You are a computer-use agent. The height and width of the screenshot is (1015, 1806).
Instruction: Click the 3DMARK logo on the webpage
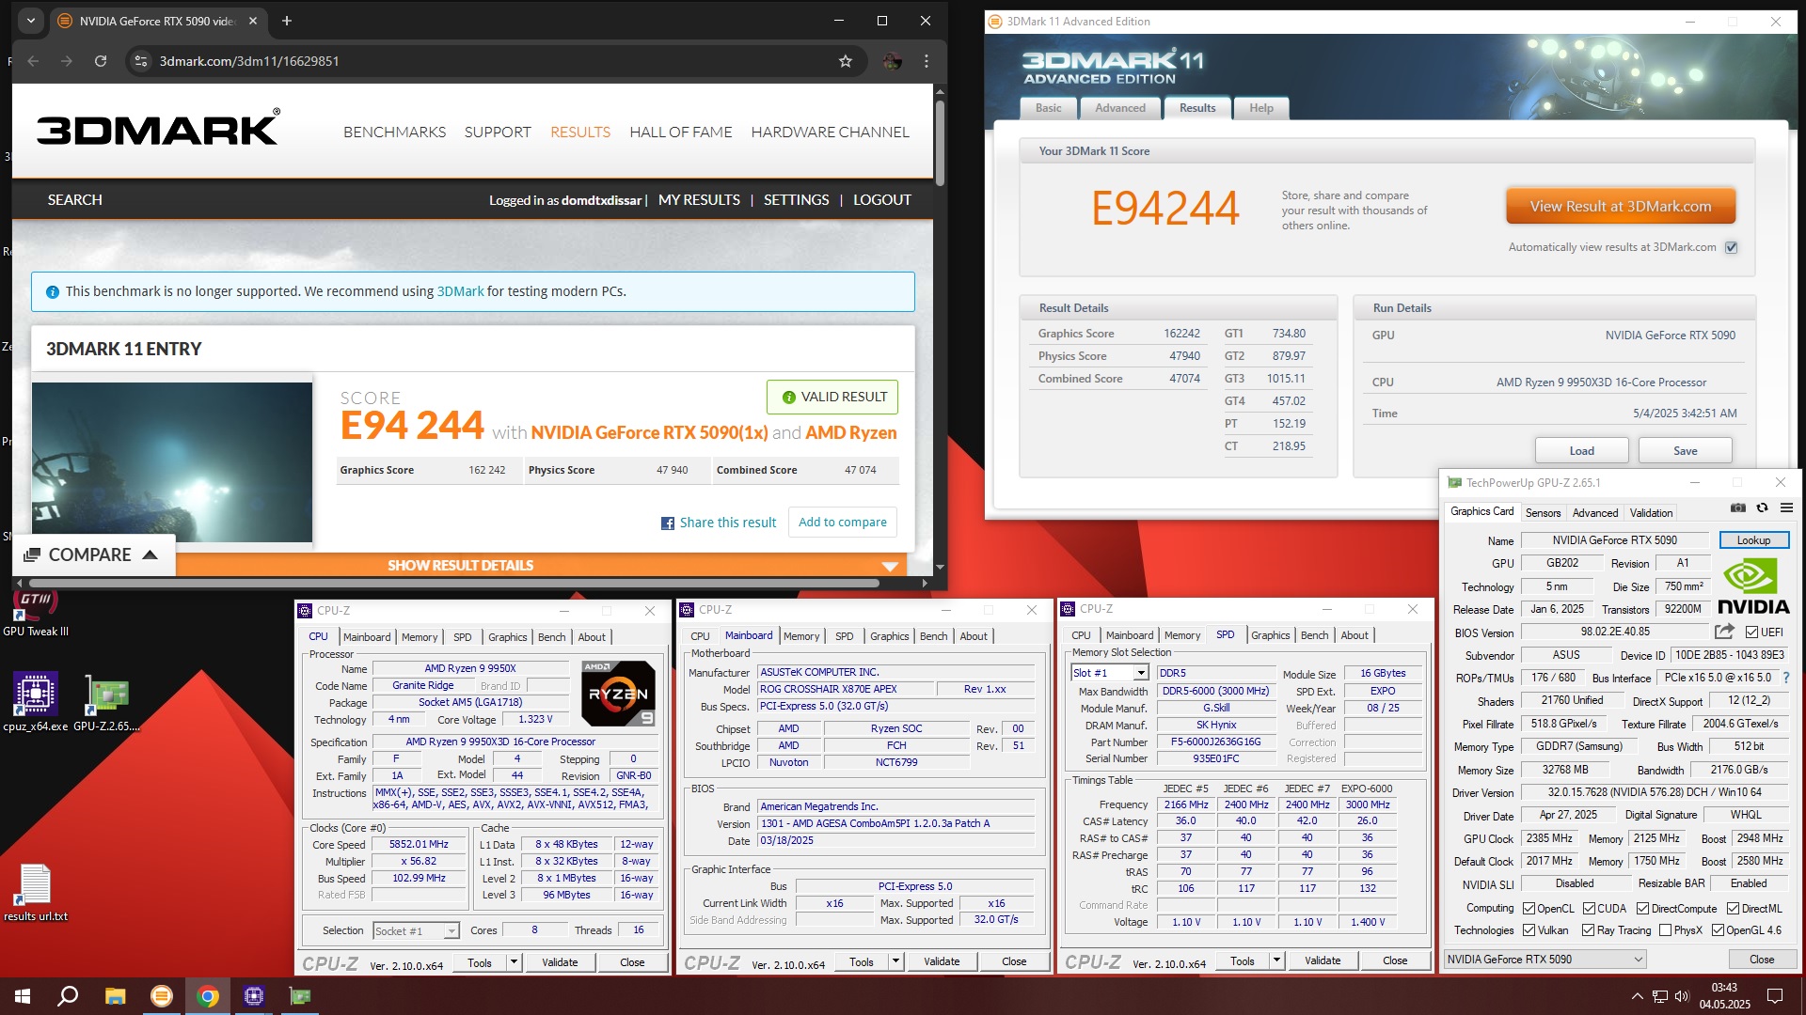click(x=158, y=128)
